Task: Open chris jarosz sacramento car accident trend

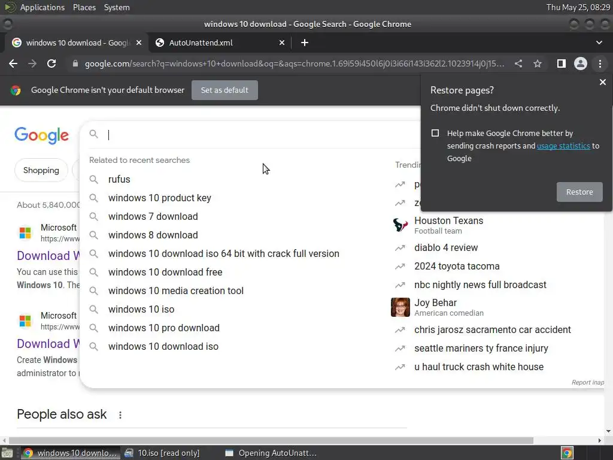Action: click(492, 330)
